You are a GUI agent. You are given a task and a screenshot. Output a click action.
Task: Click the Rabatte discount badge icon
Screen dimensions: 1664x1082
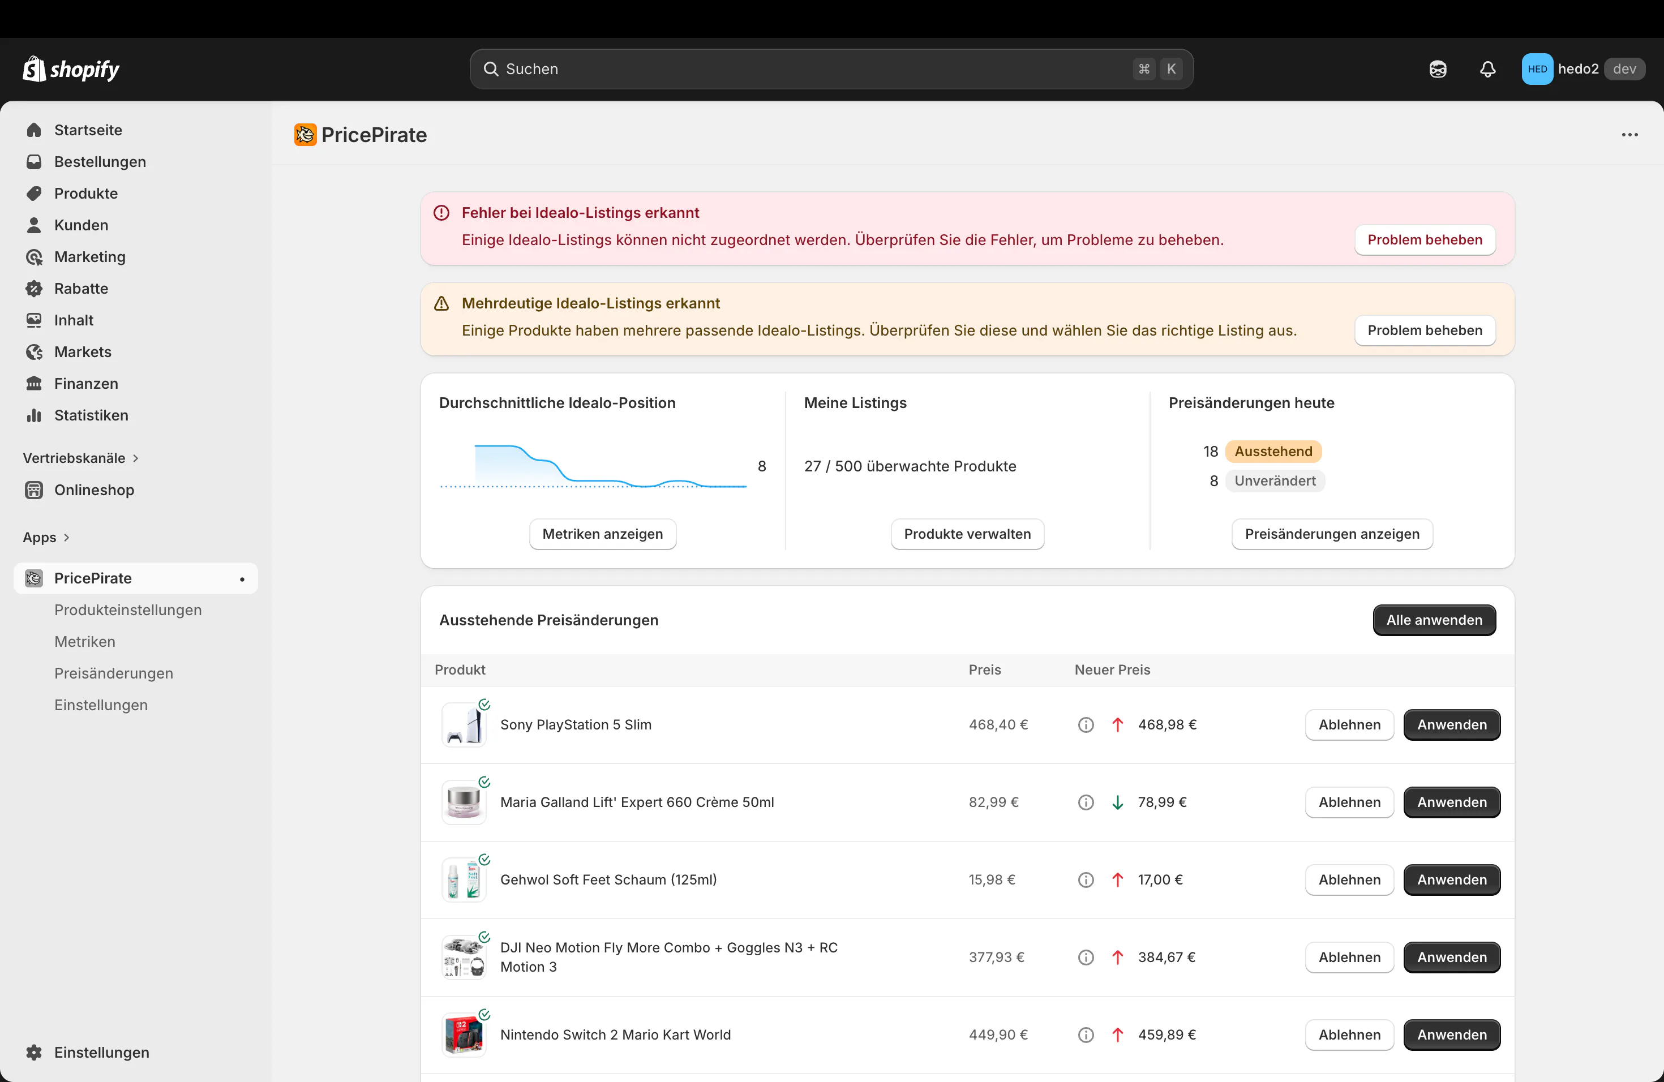pos(33,289)
